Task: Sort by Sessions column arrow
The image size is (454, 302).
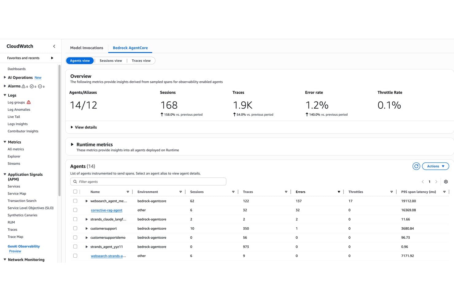Action: pos(233,192)
